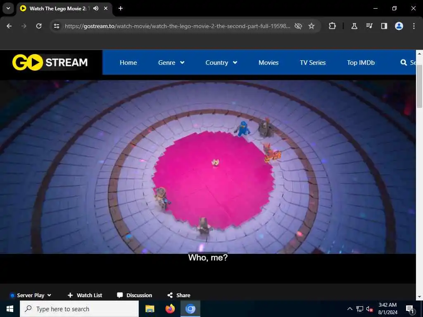Screen dimensions: 423x317
Task: Open the Movies section
Action: tap(269, 63)
